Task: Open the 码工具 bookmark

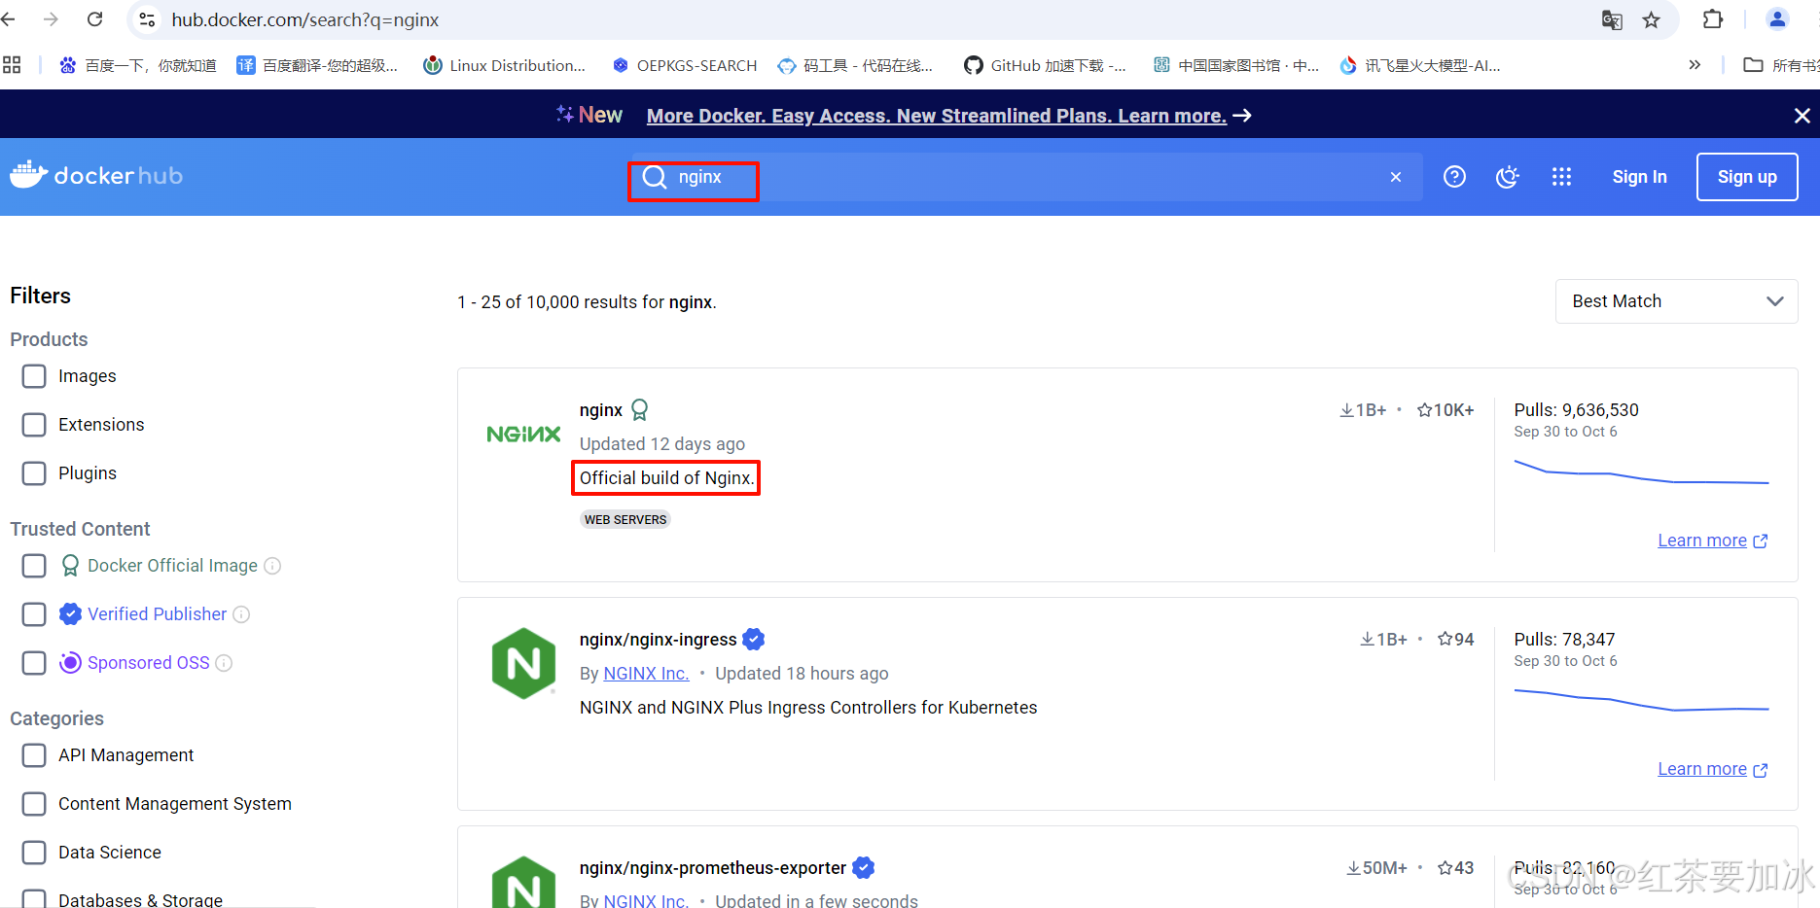Action: coord(856,65)
